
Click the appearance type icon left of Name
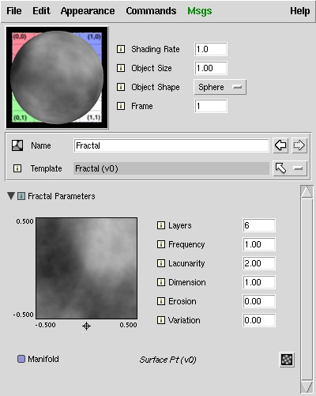point(17,145)
